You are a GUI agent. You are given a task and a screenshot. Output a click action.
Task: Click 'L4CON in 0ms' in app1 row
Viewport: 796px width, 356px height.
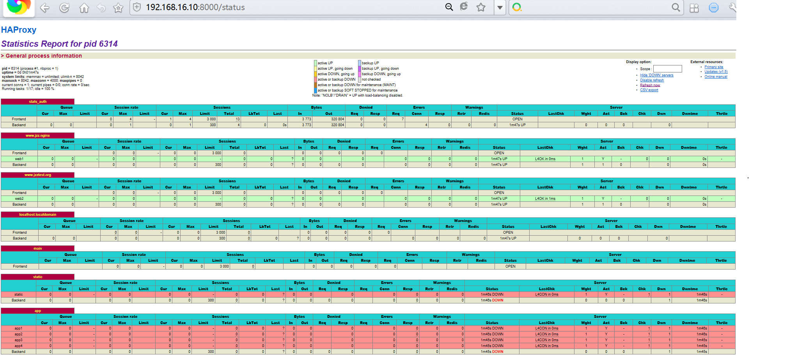547,328
